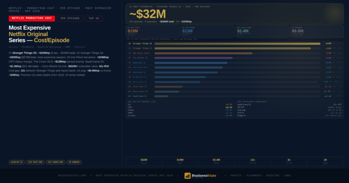
Task: Click the BusinessStats brand name in footer
Action: [204, 175]
